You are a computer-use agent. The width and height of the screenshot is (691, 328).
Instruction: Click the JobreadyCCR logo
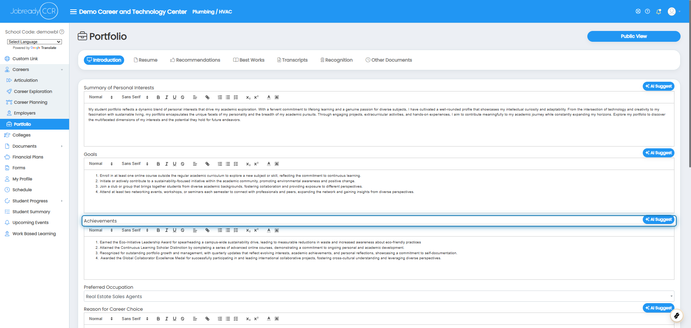(x=34, y=11)
